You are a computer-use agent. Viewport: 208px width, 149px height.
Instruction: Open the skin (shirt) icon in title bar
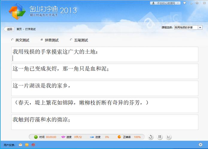click(x=185, y=3)
